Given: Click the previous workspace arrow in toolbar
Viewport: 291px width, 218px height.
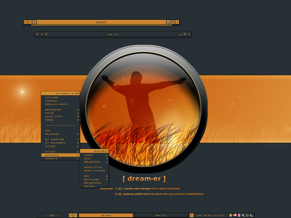Looking at the screenshot, I should [71, 215].
